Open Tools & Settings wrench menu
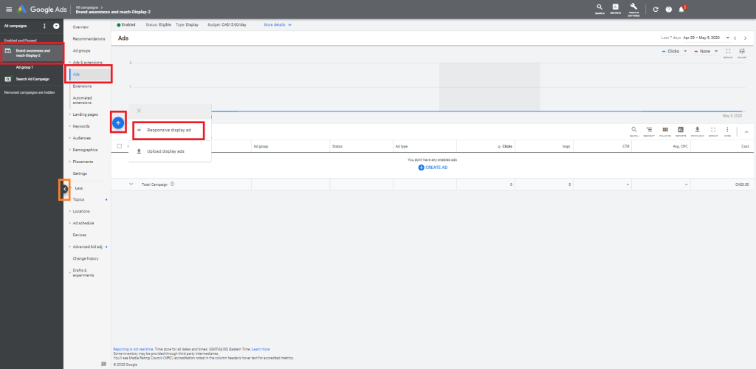 coord(633,9)
